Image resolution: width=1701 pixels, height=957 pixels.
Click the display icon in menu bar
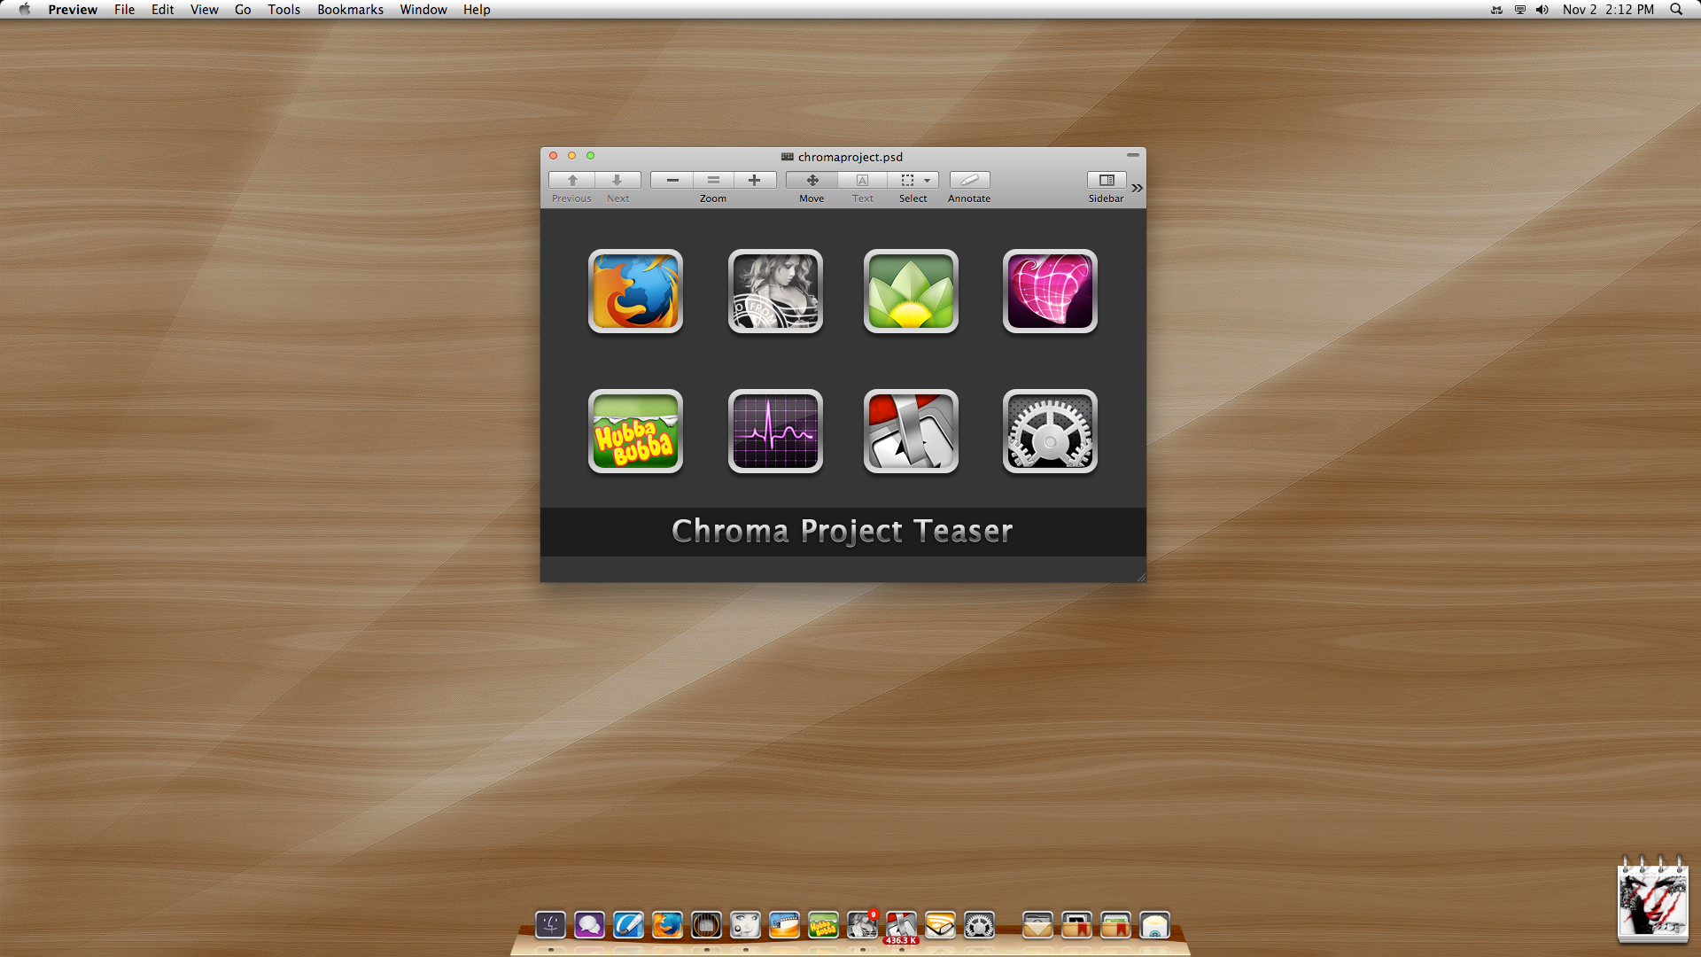[x=1519, y=9]
